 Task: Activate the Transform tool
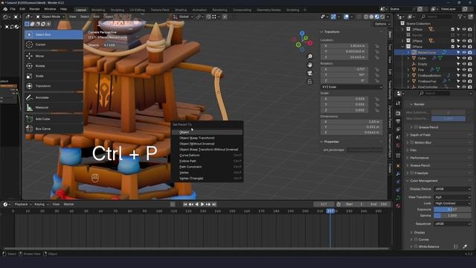tap(54, 86)
